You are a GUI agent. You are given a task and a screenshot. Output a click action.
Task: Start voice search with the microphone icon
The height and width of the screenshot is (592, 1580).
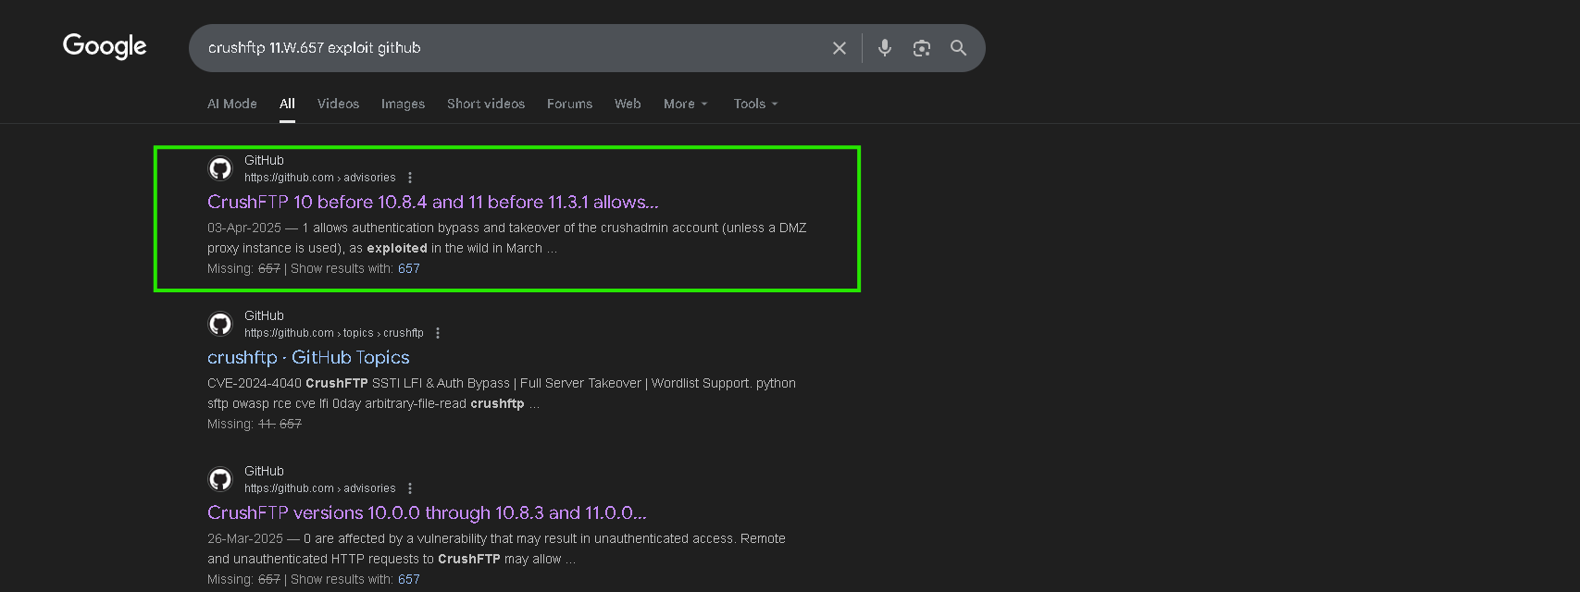[885, 48]
